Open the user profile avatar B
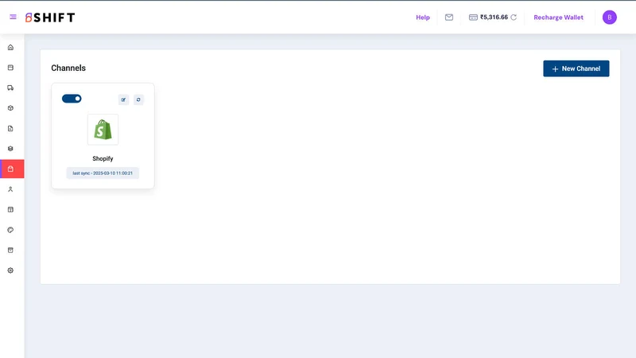The height and width of the screenshot is (358, 636). [x=609, y=18]
